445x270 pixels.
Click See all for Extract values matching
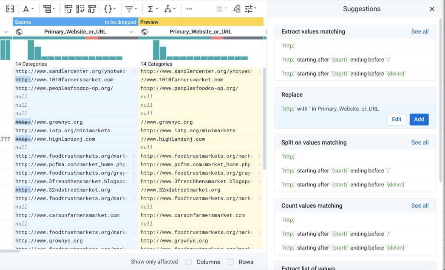coord(419,32)
